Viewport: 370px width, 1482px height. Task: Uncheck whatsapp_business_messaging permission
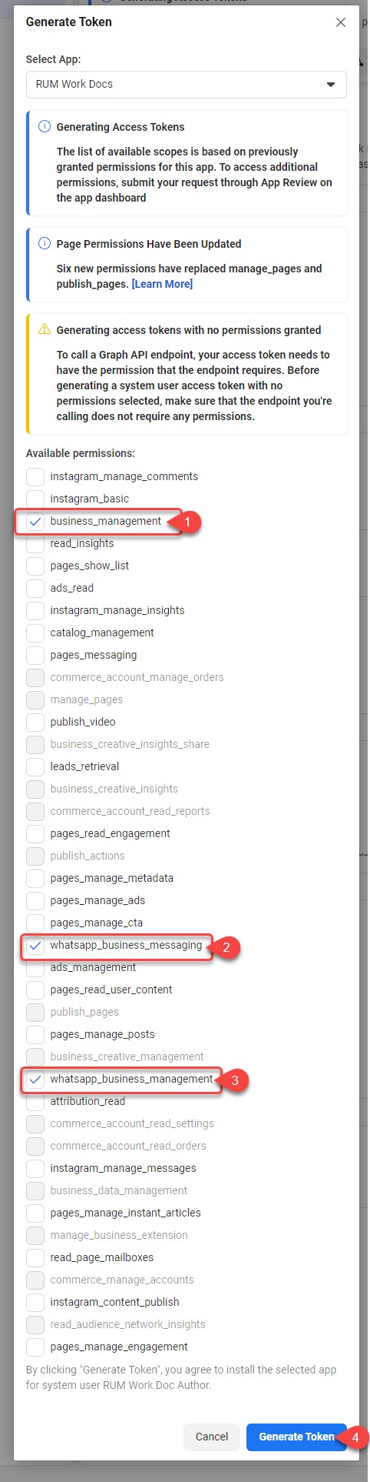click(35, 945)
